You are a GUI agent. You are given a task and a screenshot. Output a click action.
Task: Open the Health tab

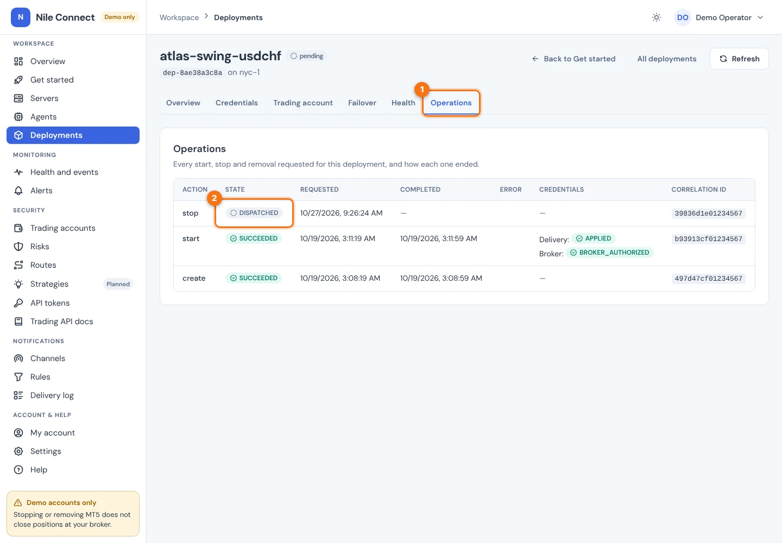403,103
